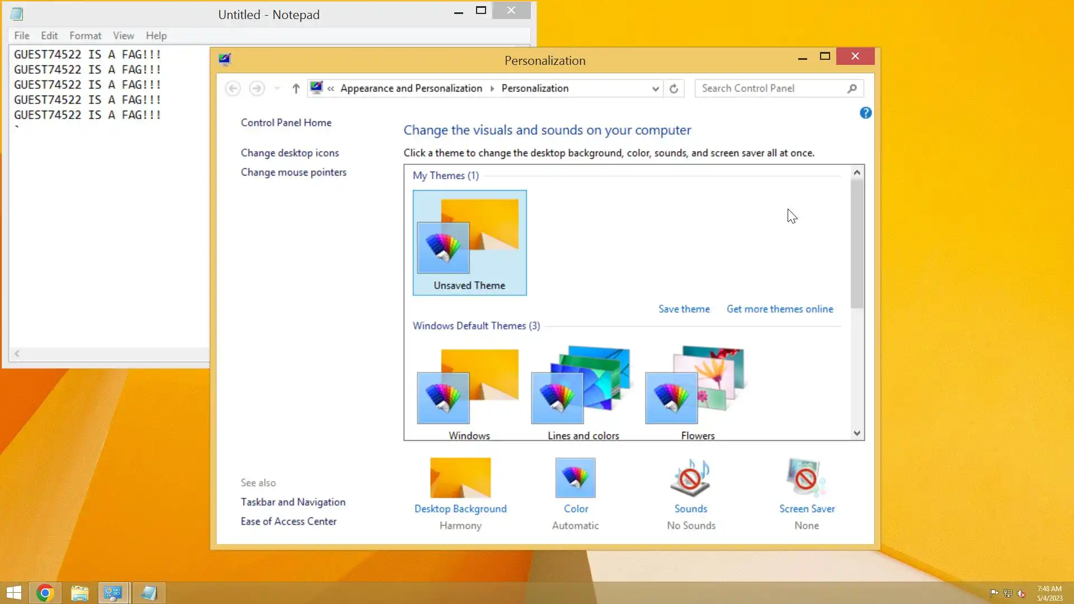Screen dimensions: 1074x604
Task: Open the recent locations dropdown arrow
Action: tap(277, 88)
